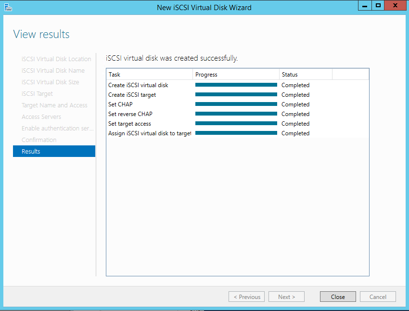Image resolution: width=409 pixels, height=311 pixels.
Task: Select the Results step in the sidebar
Action: [54, 151]
